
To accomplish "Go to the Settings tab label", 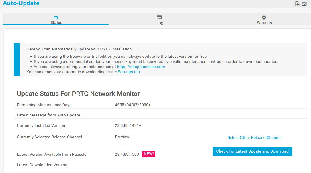I will pos(264,23).
